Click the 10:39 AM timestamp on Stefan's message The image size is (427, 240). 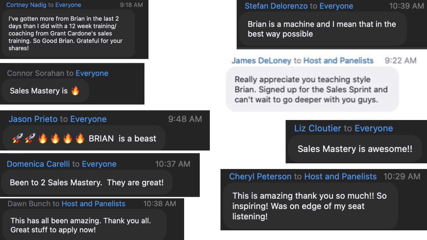406,6
